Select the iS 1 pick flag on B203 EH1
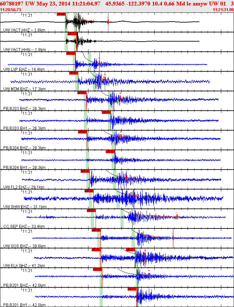234x307 pixels. (106, 112)
